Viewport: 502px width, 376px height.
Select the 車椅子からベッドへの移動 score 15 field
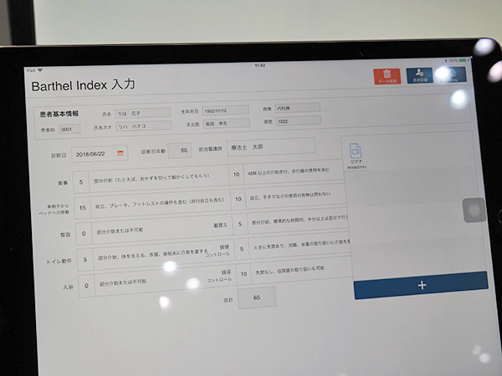[x=81, y=206]
